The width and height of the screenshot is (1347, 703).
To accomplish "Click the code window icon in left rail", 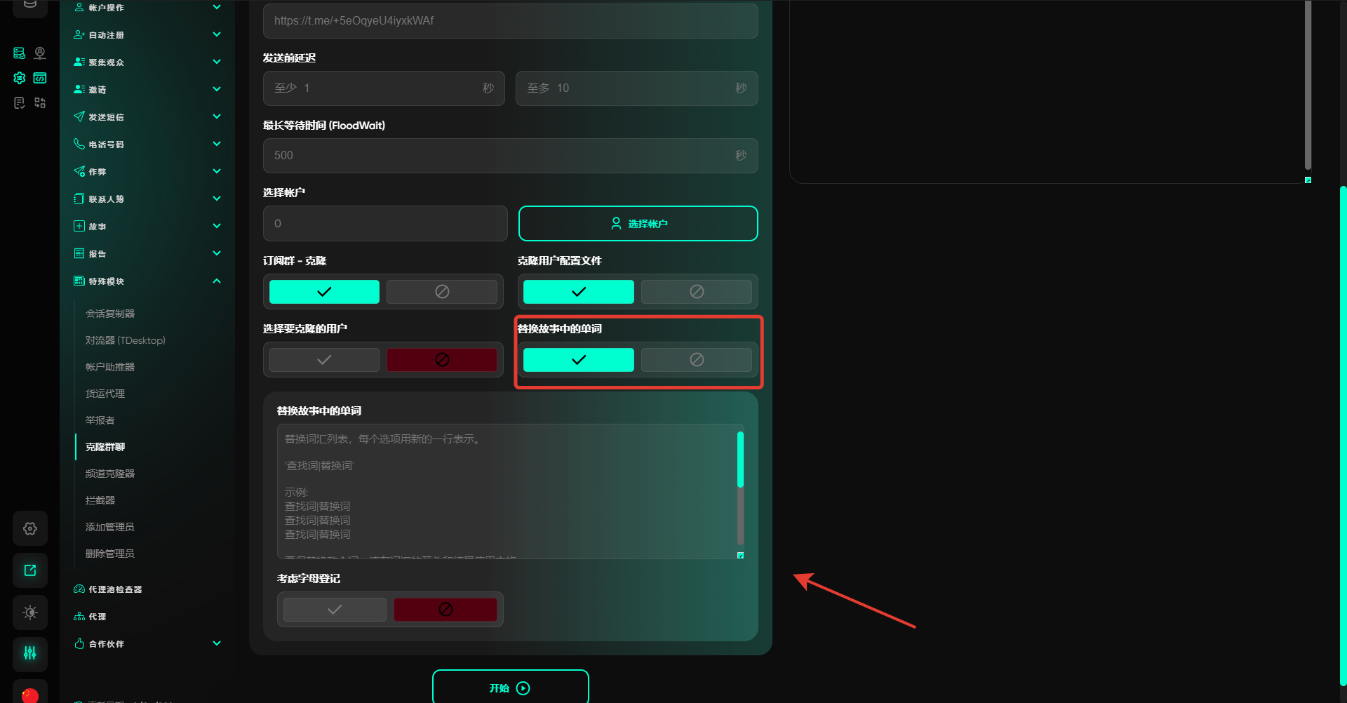I will (x=40, y=78).
